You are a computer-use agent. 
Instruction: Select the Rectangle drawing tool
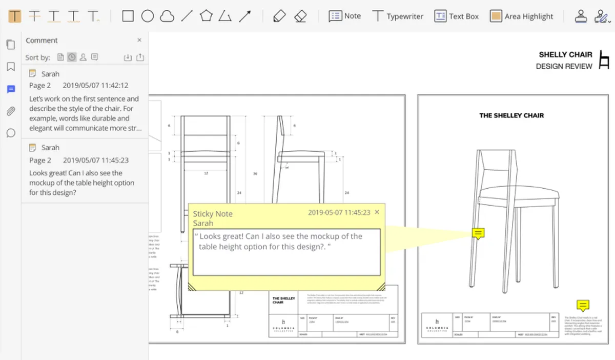tap(128, 16)
